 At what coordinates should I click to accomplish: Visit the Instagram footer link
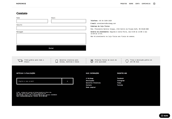[x=121, y=81]
